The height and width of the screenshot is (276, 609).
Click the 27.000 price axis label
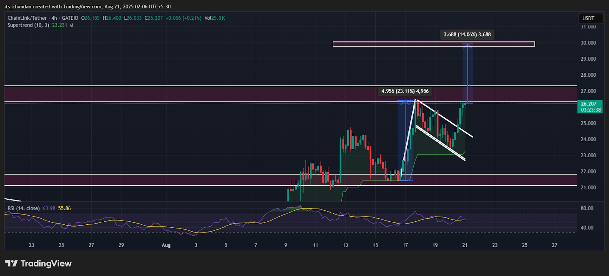tap(588, 91)
